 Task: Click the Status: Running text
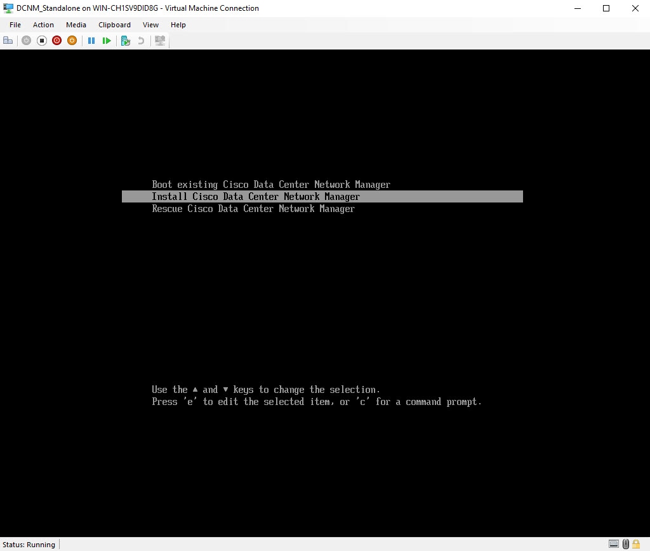point(29,545)
